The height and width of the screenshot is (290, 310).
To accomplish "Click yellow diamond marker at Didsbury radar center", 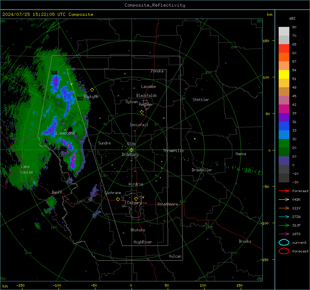I will point(132,150).
